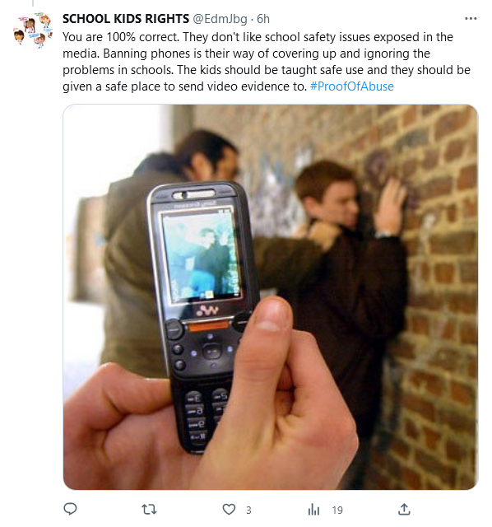Retweet this post using the retweet icon

[x=149, y=509]
